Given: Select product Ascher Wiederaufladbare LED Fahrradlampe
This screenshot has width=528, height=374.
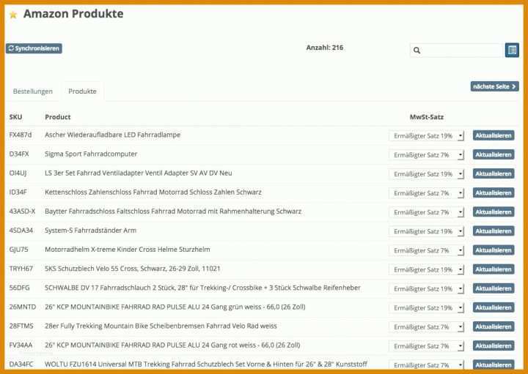Looking at the screenshot, I should click(x=112, y=135).
